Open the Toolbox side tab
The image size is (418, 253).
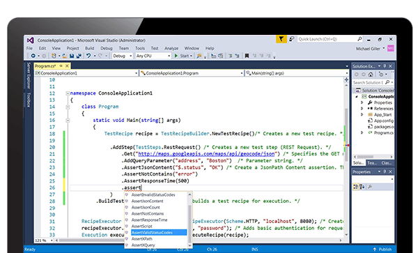pyautogui.click(x=29, y=100)
